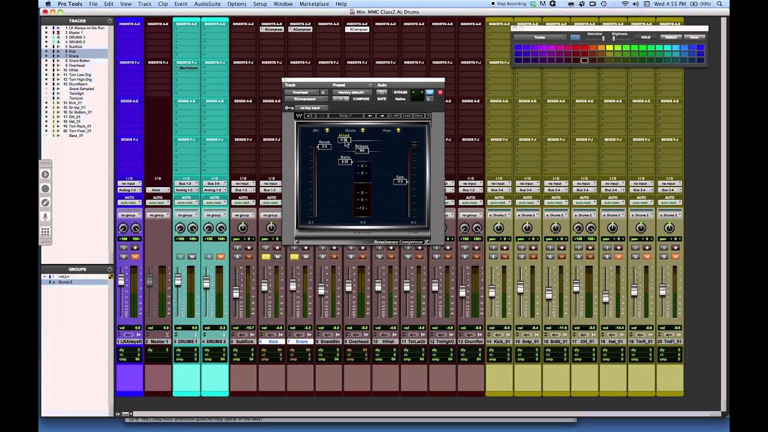The image size is (768, 432).
Task: Click the microphone icon on the floating palette
Action: coord(45,217)
